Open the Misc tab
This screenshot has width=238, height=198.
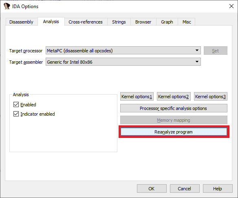coord(187,22)
